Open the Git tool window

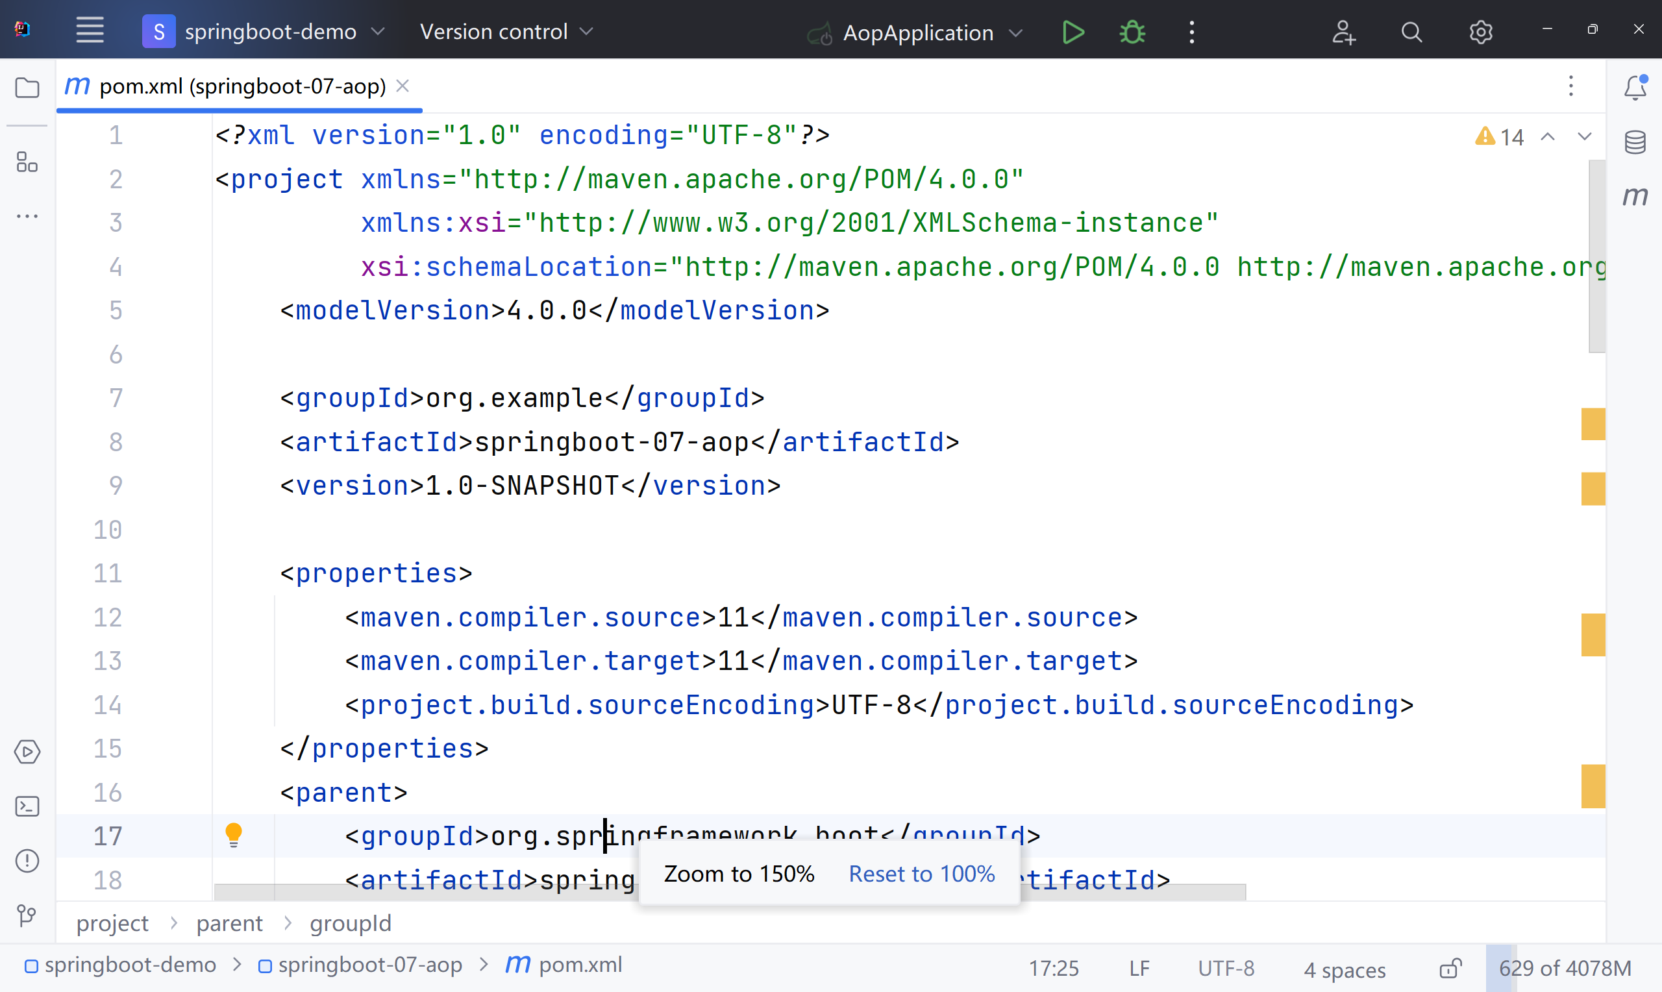[27, 915]
